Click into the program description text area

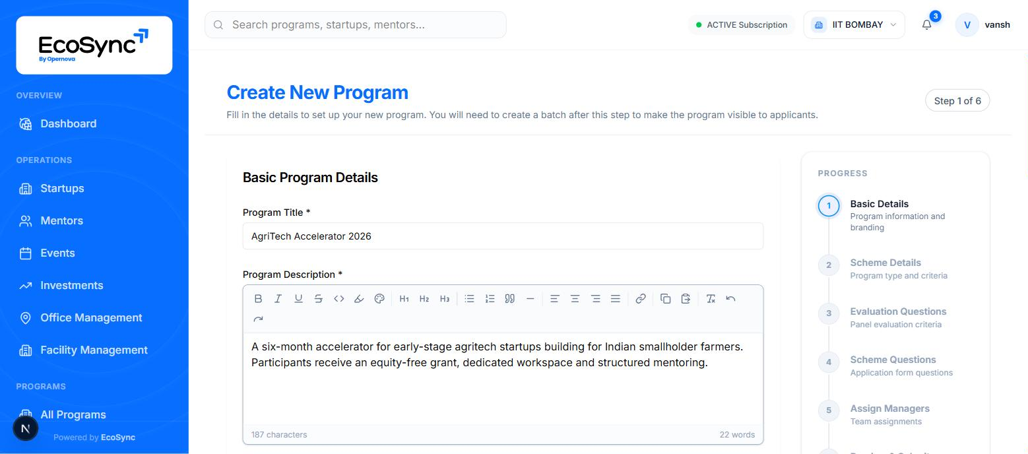[503, 379]
